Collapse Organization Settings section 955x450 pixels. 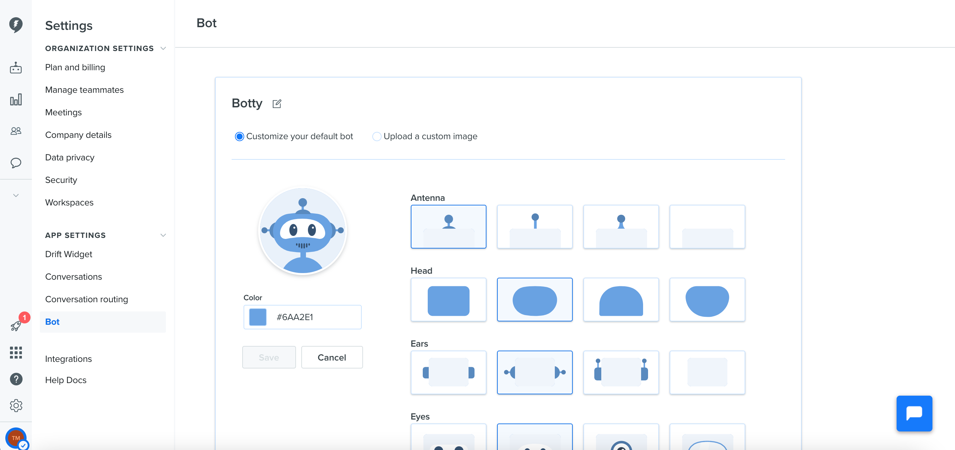point(163,48)
